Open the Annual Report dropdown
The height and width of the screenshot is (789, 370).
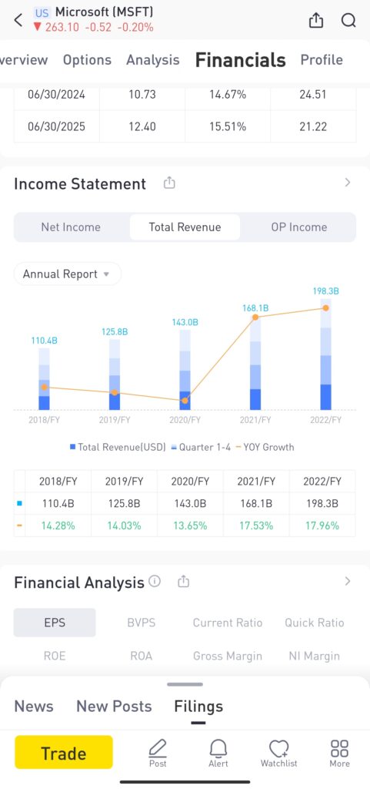coord(67,274)
